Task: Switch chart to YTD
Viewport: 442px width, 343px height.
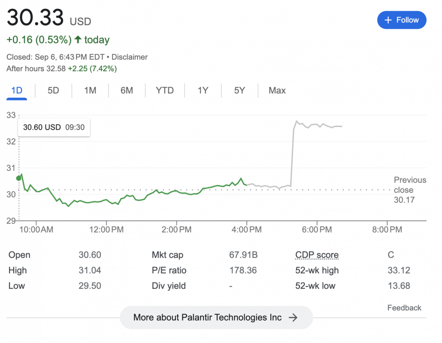Action: 165,91
